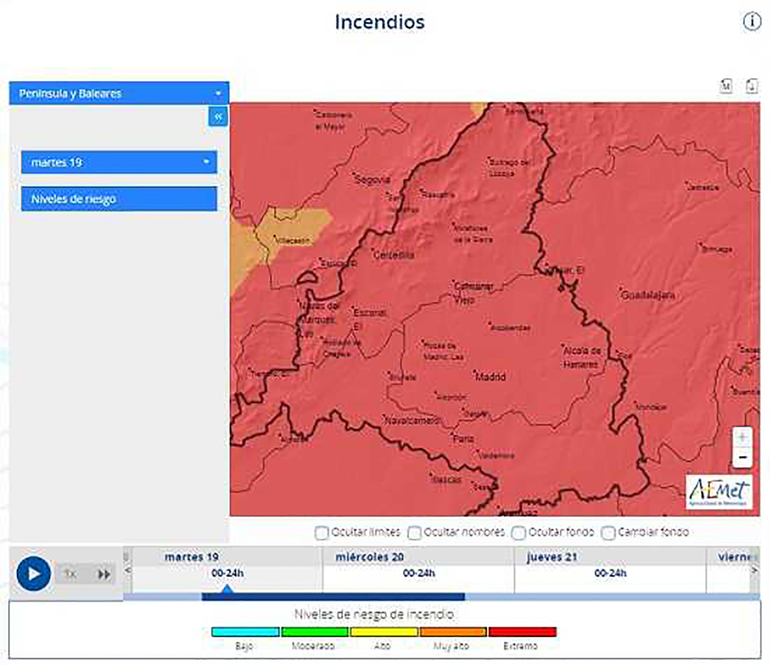Zoom in the map with plus button
This screenshot has height=665, width=770.
click(742, 437)
